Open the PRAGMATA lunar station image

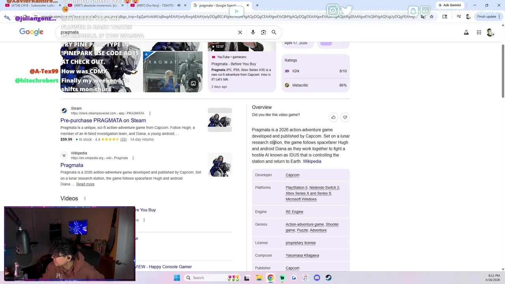(x=173, y=71)
